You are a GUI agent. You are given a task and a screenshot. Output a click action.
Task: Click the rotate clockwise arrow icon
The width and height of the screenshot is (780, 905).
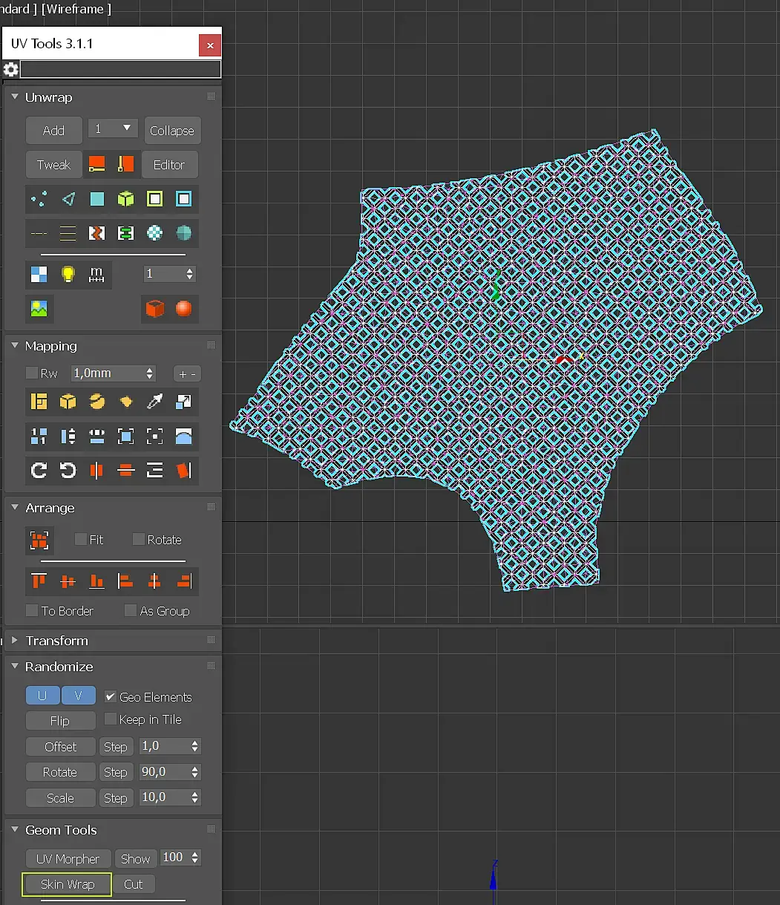(x=39, y=470)
